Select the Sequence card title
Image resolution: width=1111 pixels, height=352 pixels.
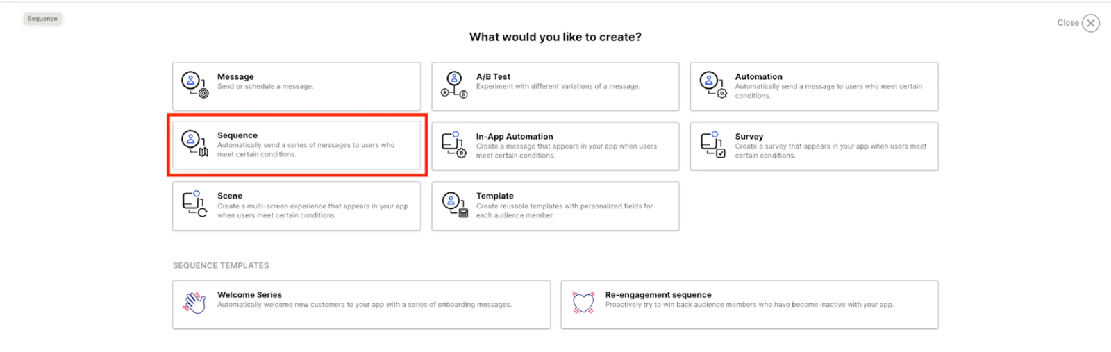pos(237,135)
